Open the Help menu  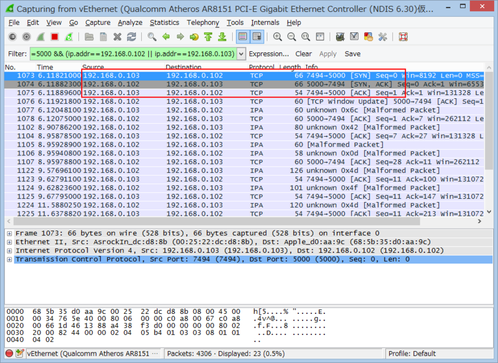[x=294, y=22]
